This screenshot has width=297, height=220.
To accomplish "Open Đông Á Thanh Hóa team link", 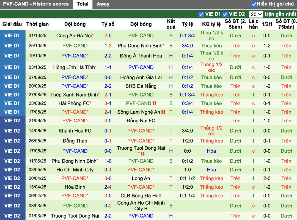I will 141,56.
